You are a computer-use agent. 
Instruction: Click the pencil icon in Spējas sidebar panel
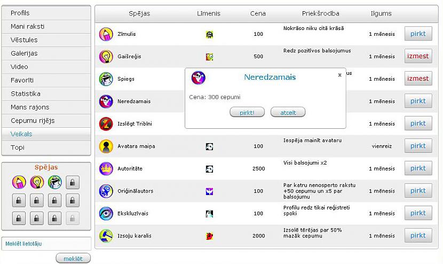click(19, 182)
